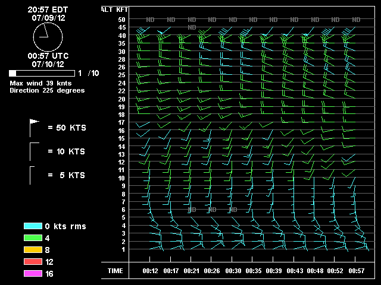
Task: Click the '= 10 KTS' legend text
Action: 67,151
